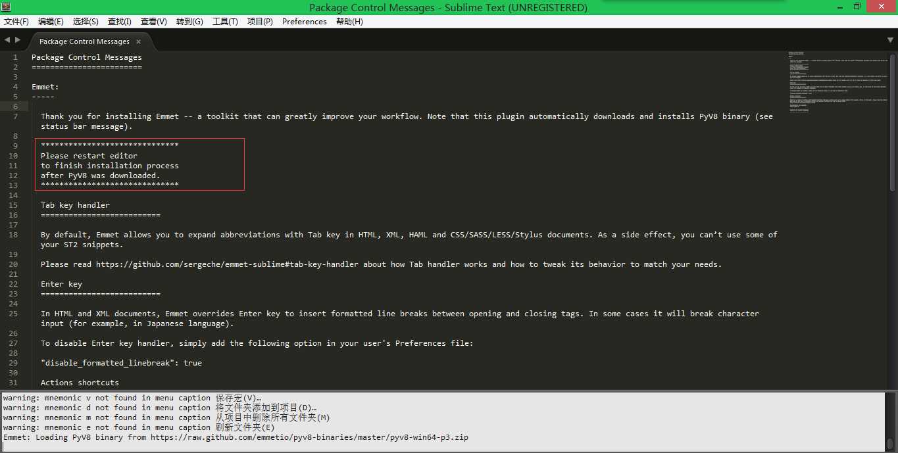This screenshot has width=898, height=453.
Task: Open the 文件(F) menu
Action: (x=16, y=22)
